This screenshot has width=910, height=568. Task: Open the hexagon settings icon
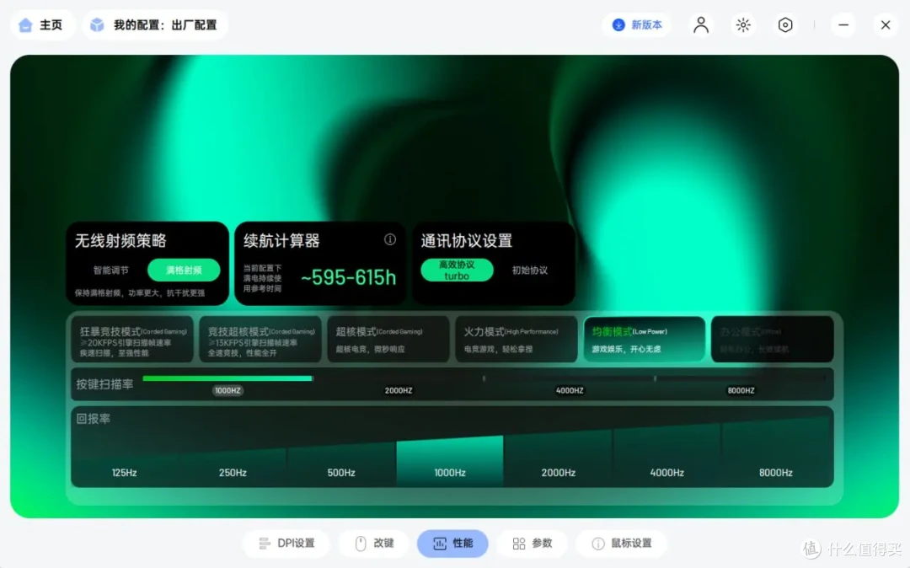[784, 25]
